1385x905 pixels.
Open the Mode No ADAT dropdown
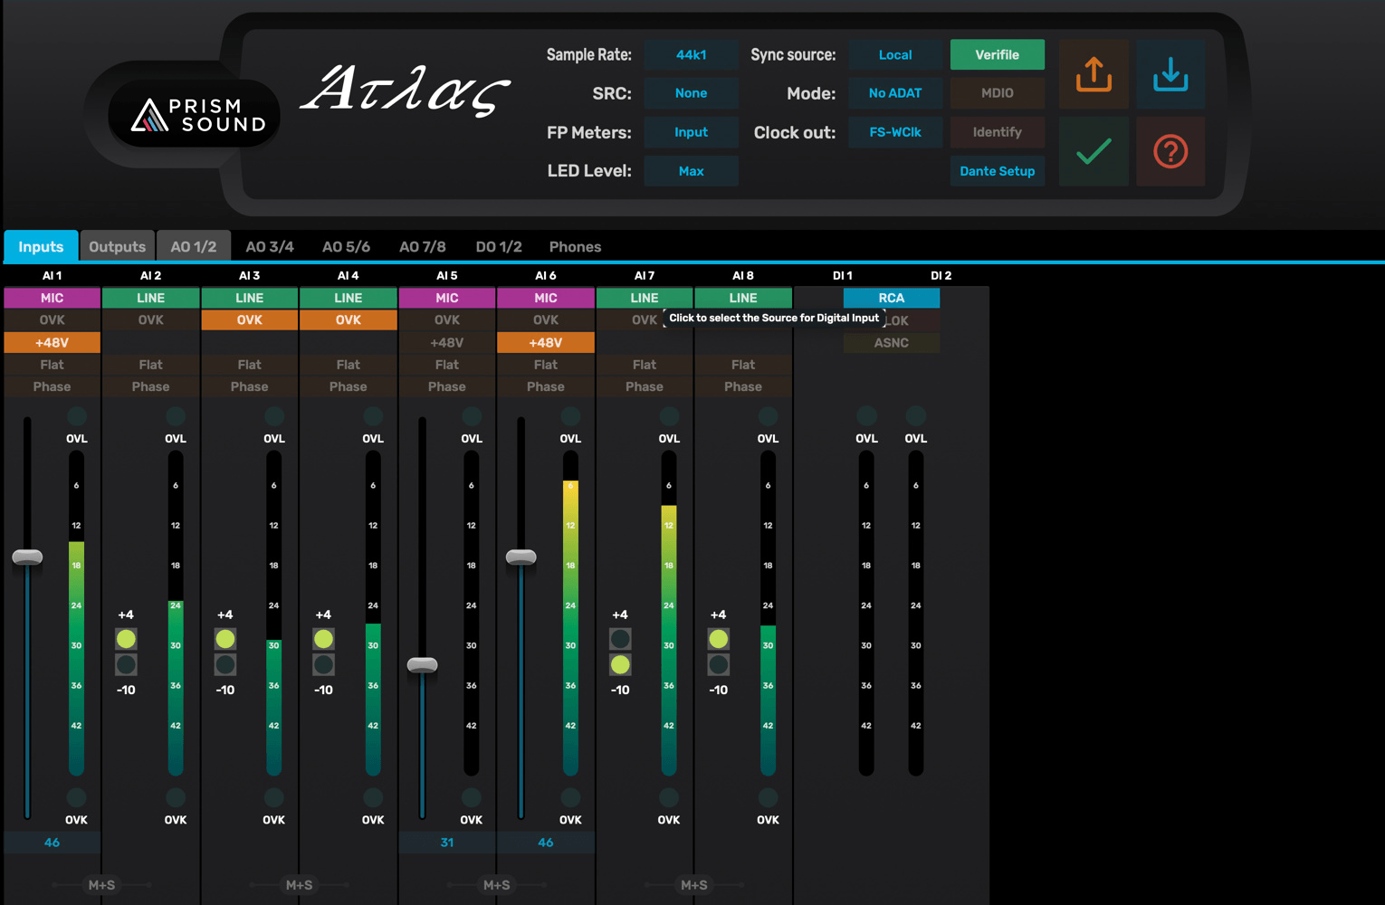(x=895, y=93)
